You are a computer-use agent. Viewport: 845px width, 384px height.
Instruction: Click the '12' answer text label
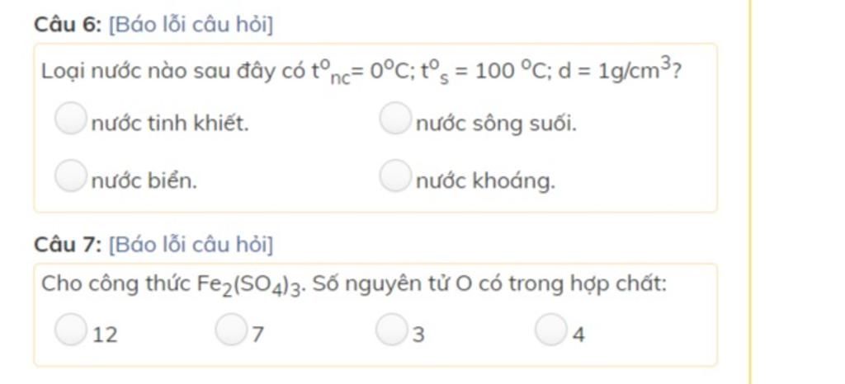[x=105, y=335]
